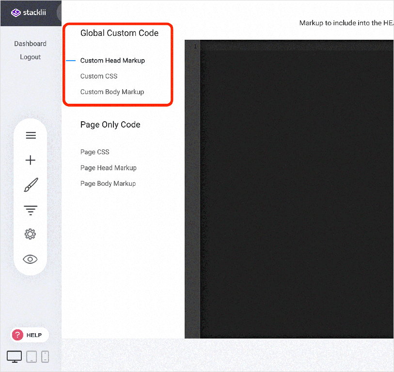Switch to tablet preview mode

(x=30, y=356)
